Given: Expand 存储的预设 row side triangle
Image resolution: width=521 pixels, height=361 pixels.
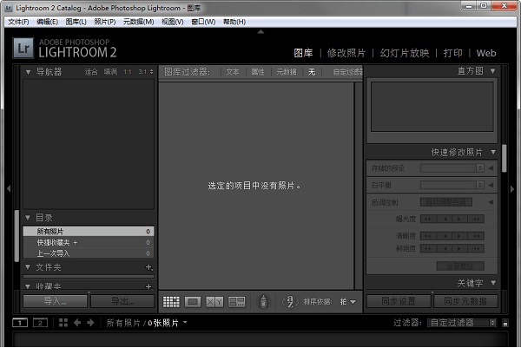Looking at the screenshot, I should coord(491,168).
